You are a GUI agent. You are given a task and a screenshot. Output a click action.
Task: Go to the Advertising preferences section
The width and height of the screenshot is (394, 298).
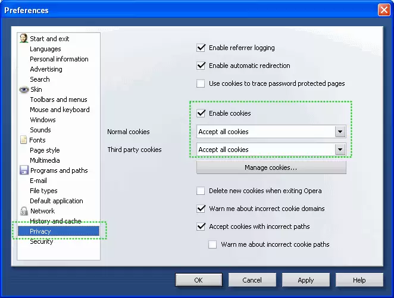pos(46,69)
